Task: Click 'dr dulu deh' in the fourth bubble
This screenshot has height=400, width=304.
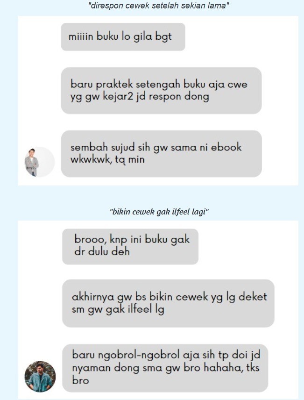Action: click(x=102, y=252)
